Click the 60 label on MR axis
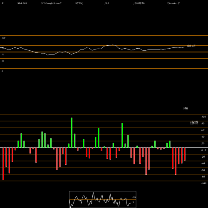This screenshot has height=208, width=208. click(203, 130)
